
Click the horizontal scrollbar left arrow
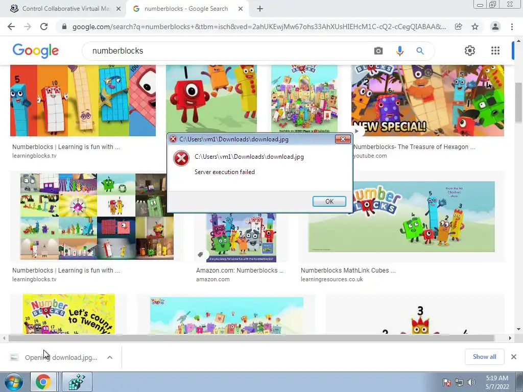pos(4,338)
